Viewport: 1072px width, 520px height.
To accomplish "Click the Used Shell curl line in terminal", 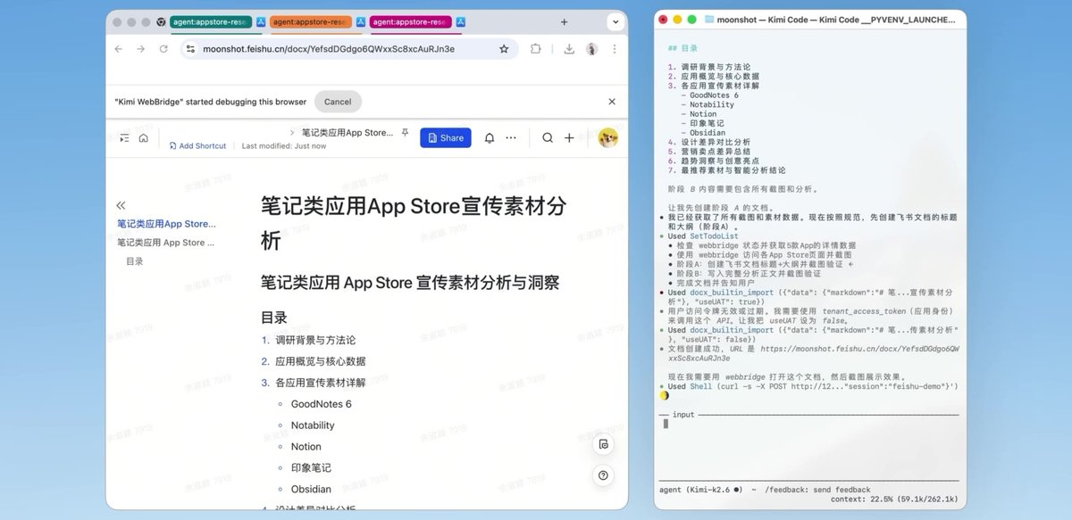I will (813, 386).
